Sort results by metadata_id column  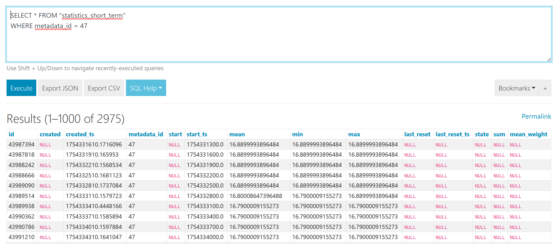(146, 134)
